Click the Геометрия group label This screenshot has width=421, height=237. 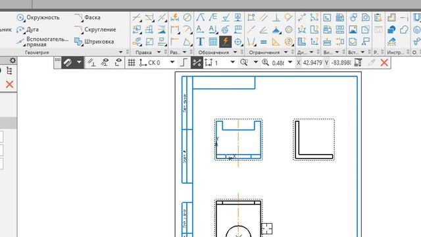pyautogui.click(x=37, y=53)
